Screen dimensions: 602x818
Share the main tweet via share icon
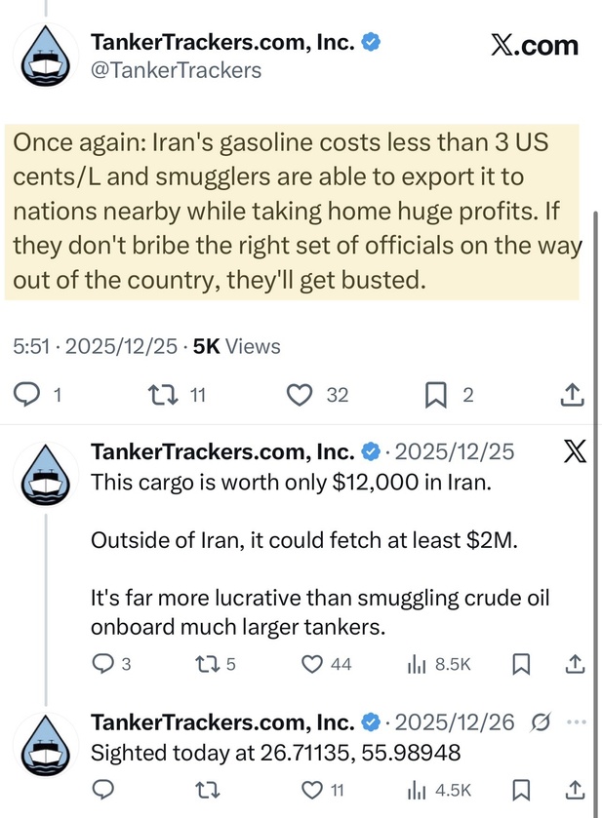point(573,395)
